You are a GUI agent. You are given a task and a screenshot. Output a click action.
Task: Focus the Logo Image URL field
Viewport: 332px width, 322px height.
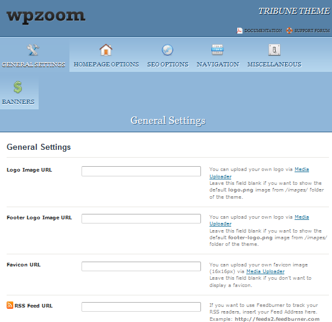click(x=141, y=171)
